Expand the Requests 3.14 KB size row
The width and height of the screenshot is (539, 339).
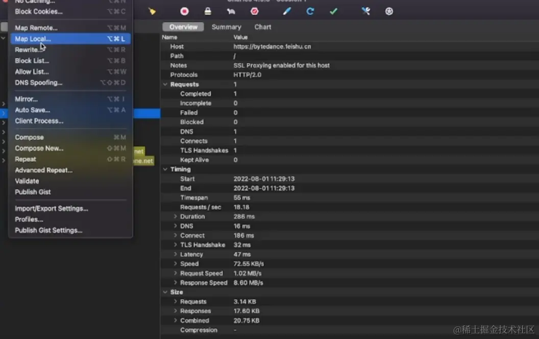point(175,302)
